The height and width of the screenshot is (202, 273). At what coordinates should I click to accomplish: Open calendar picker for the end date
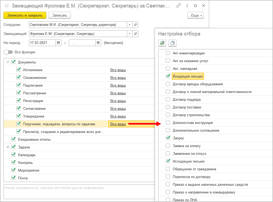[98, 43]
